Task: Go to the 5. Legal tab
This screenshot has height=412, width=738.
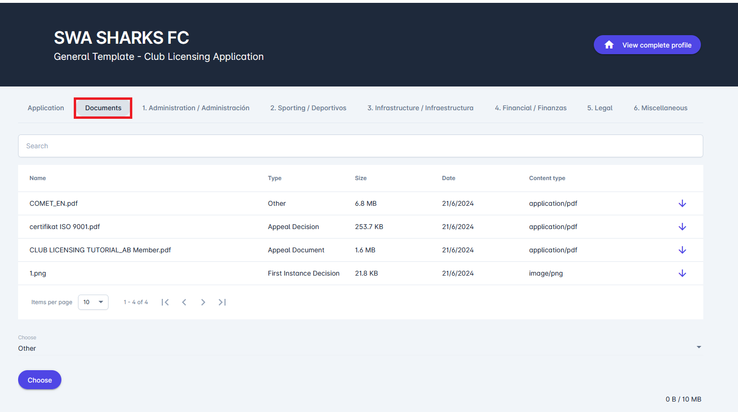Action: [x=600, y=108]
